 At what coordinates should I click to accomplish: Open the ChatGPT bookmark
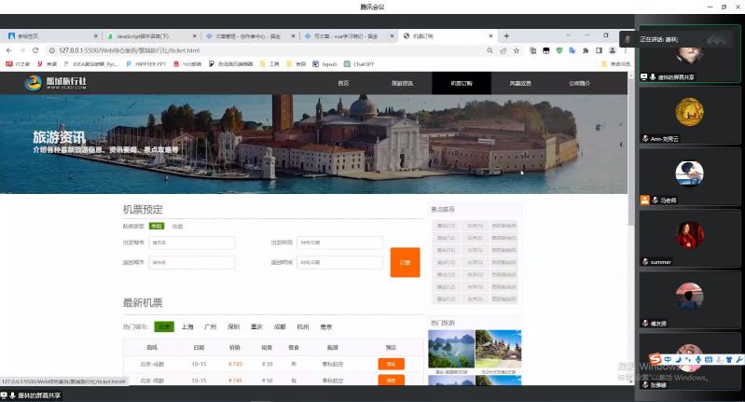tap(360, 64)
